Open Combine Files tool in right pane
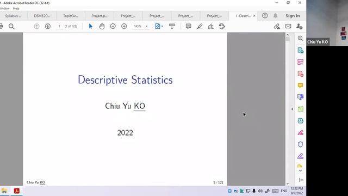Viewport: 348px width, 196px height. 300,97
